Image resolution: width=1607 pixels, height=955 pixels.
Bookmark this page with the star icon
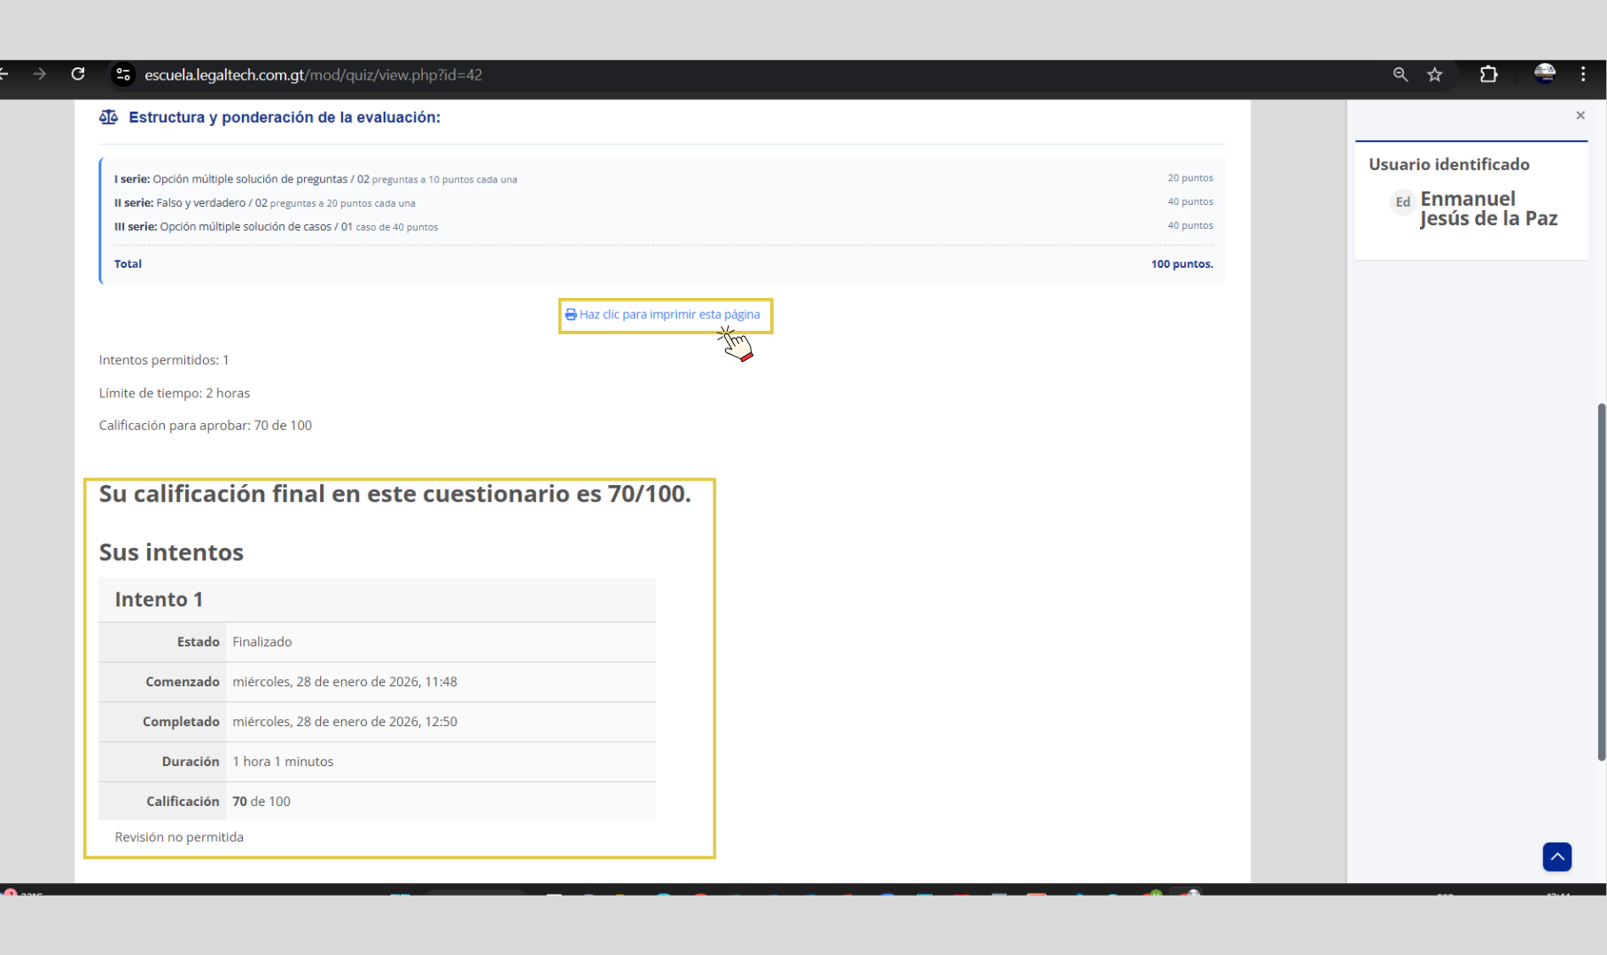1434,74
